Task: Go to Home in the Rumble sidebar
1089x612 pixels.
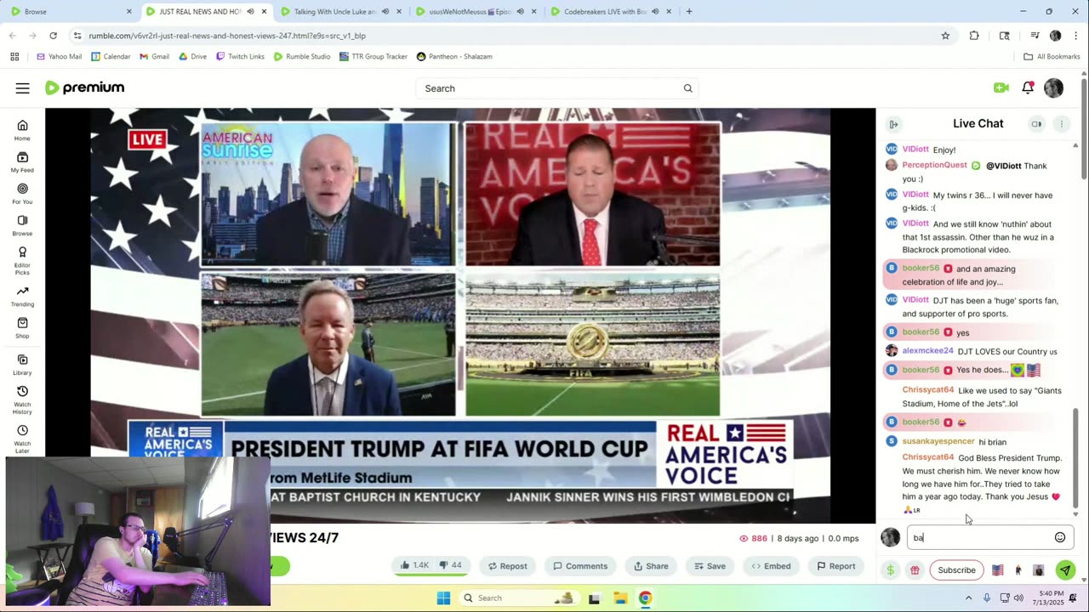Action: click(22, 130)
